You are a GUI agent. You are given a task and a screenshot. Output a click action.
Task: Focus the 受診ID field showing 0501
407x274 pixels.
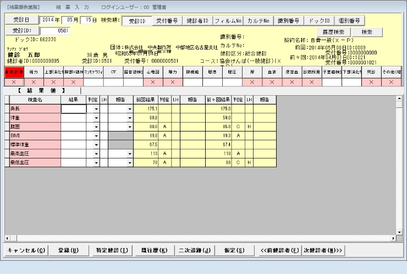pos(56,31)
